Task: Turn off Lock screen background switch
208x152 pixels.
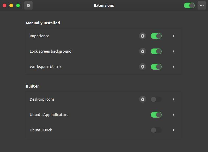Action: (x=156, y=51)
